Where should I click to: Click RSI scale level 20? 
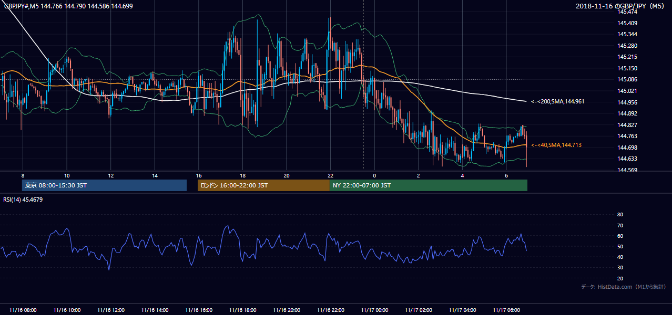coord(620,278)
